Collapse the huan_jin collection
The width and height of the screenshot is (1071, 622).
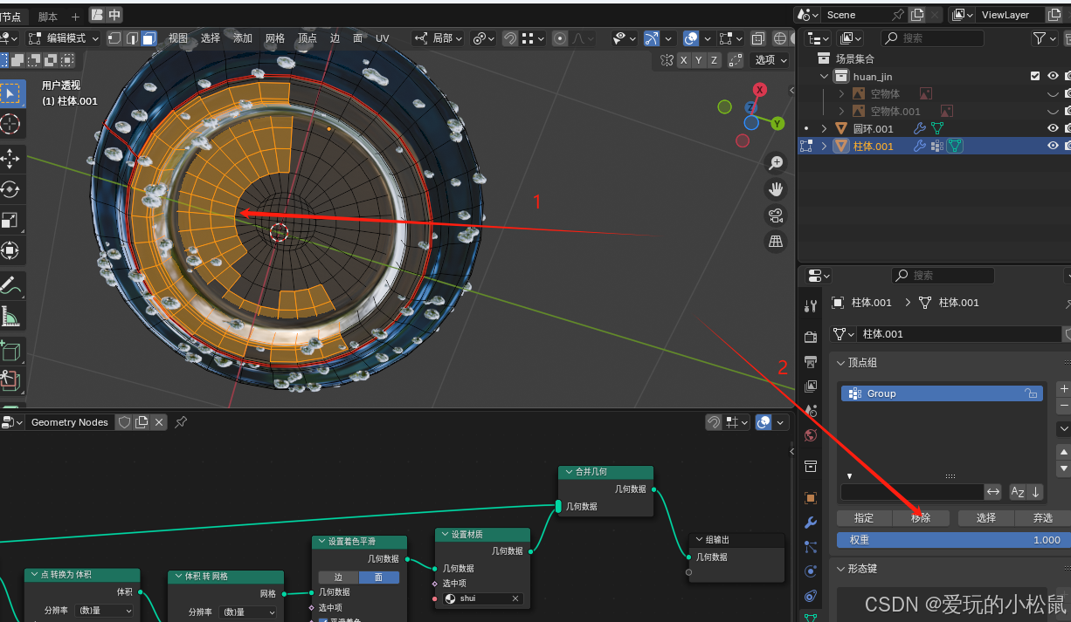pyautogui.click(x=824, y=76)
